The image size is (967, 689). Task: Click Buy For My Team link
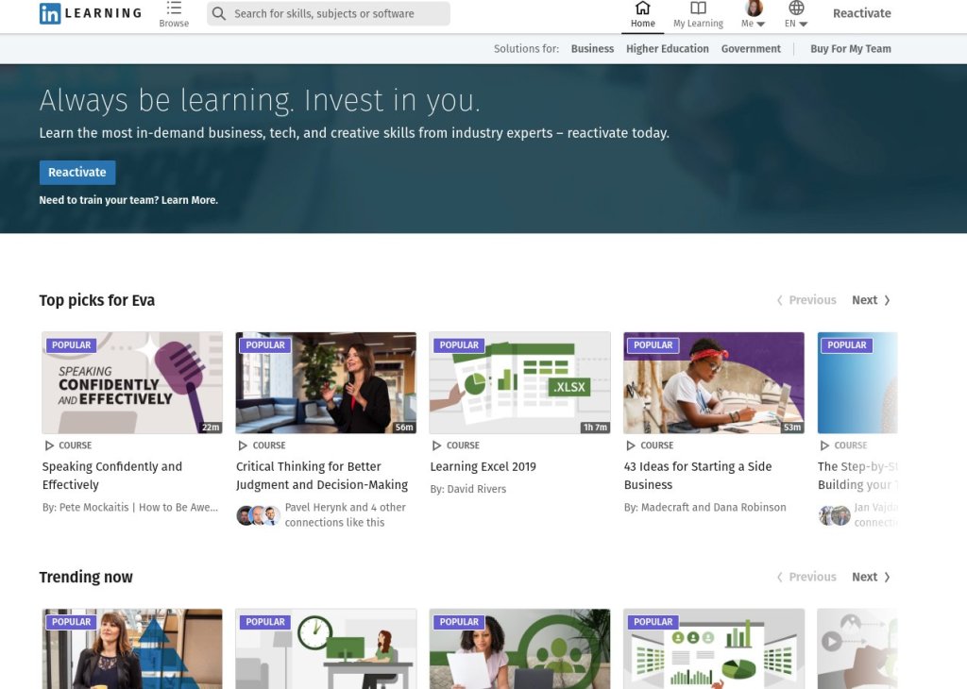(x=850, y=49)
